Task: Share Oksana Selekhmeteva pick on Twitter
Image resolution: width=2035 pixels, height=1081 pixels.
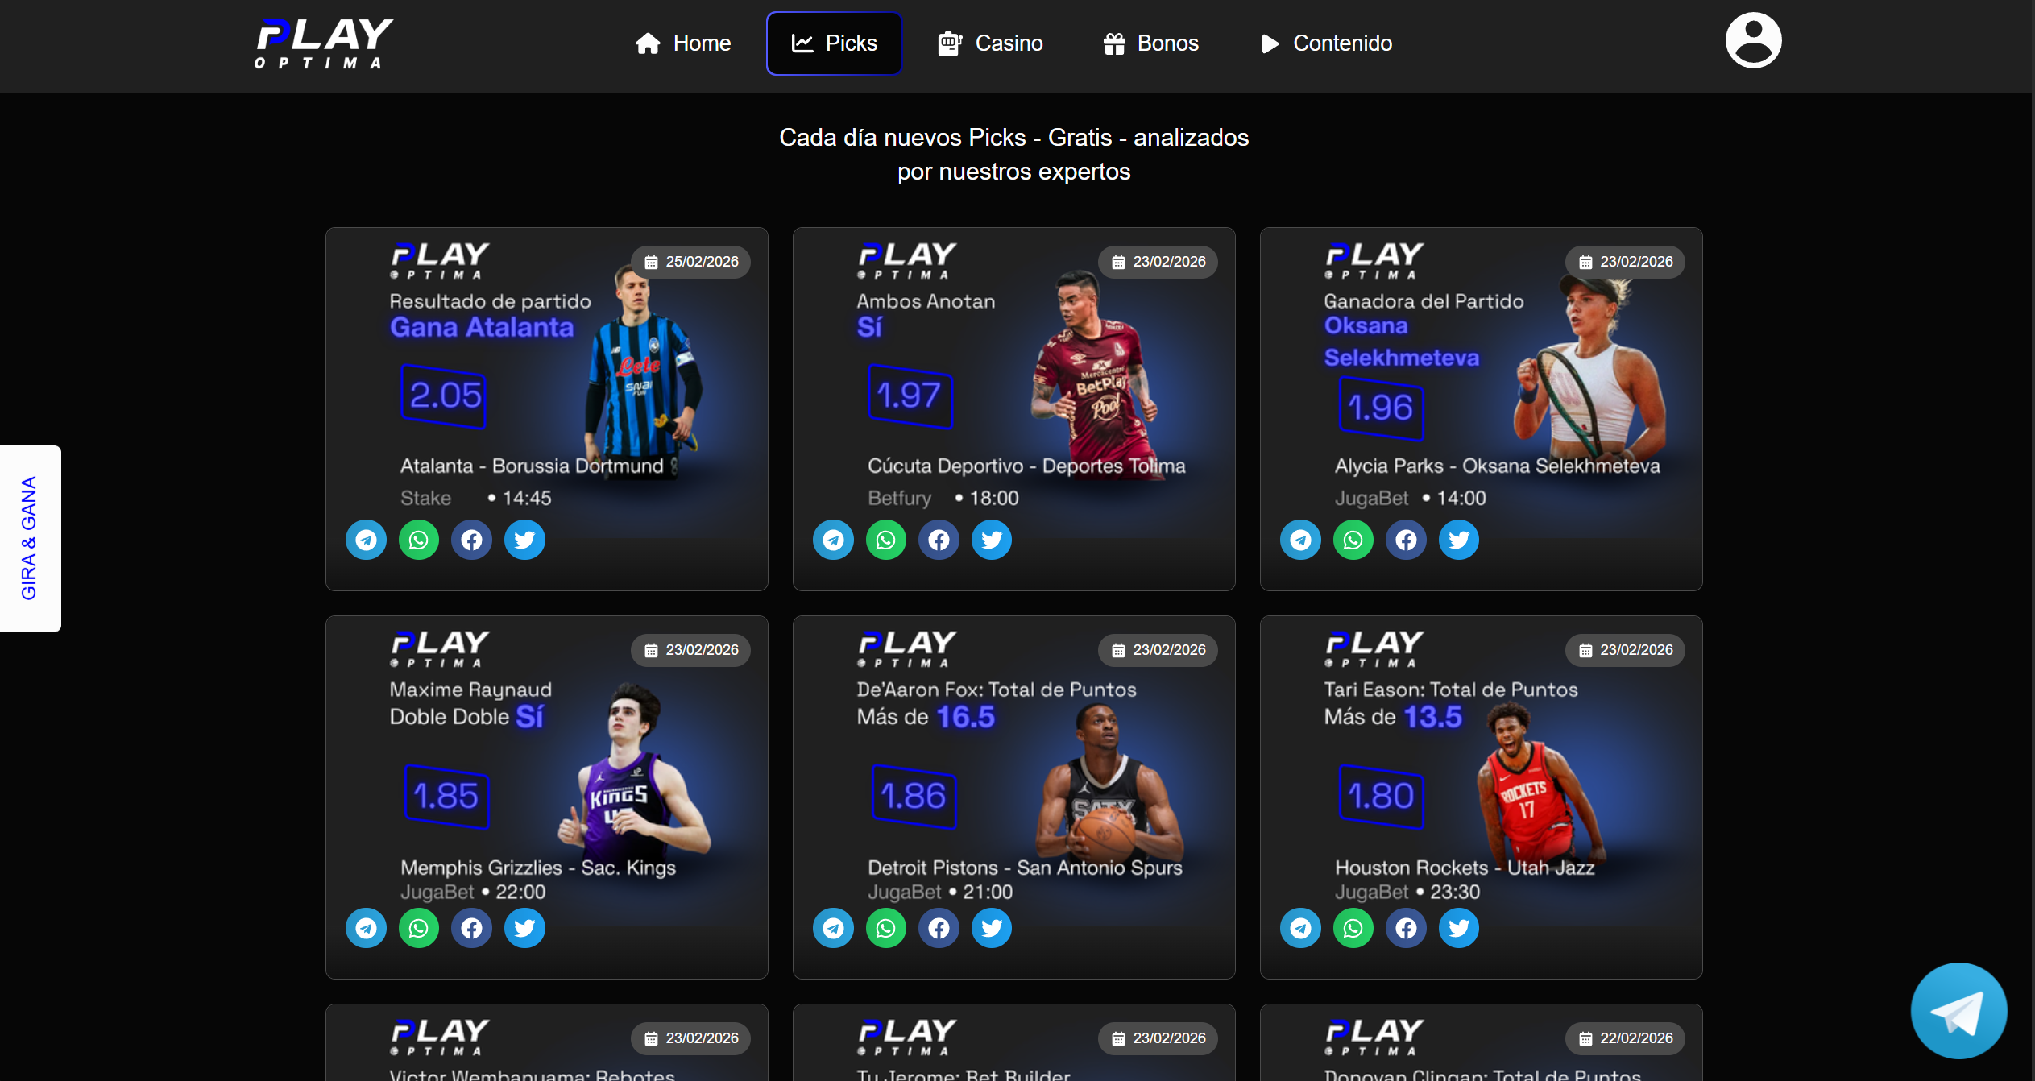Action: click(1459, 540)
